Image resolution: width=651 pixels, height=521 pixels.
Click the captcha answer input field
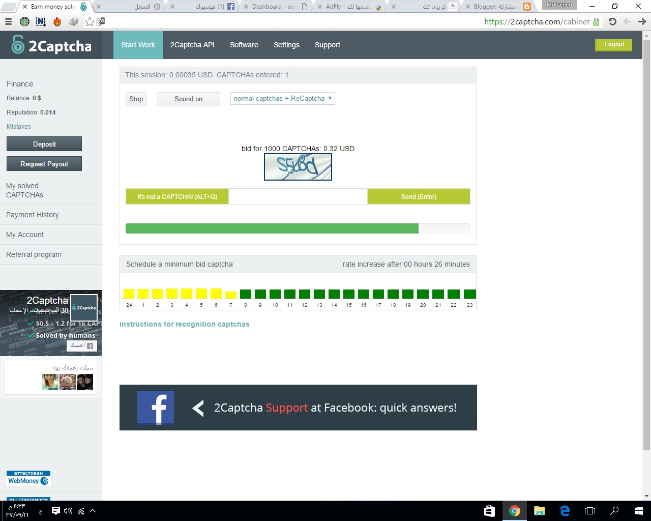(298, 196)
